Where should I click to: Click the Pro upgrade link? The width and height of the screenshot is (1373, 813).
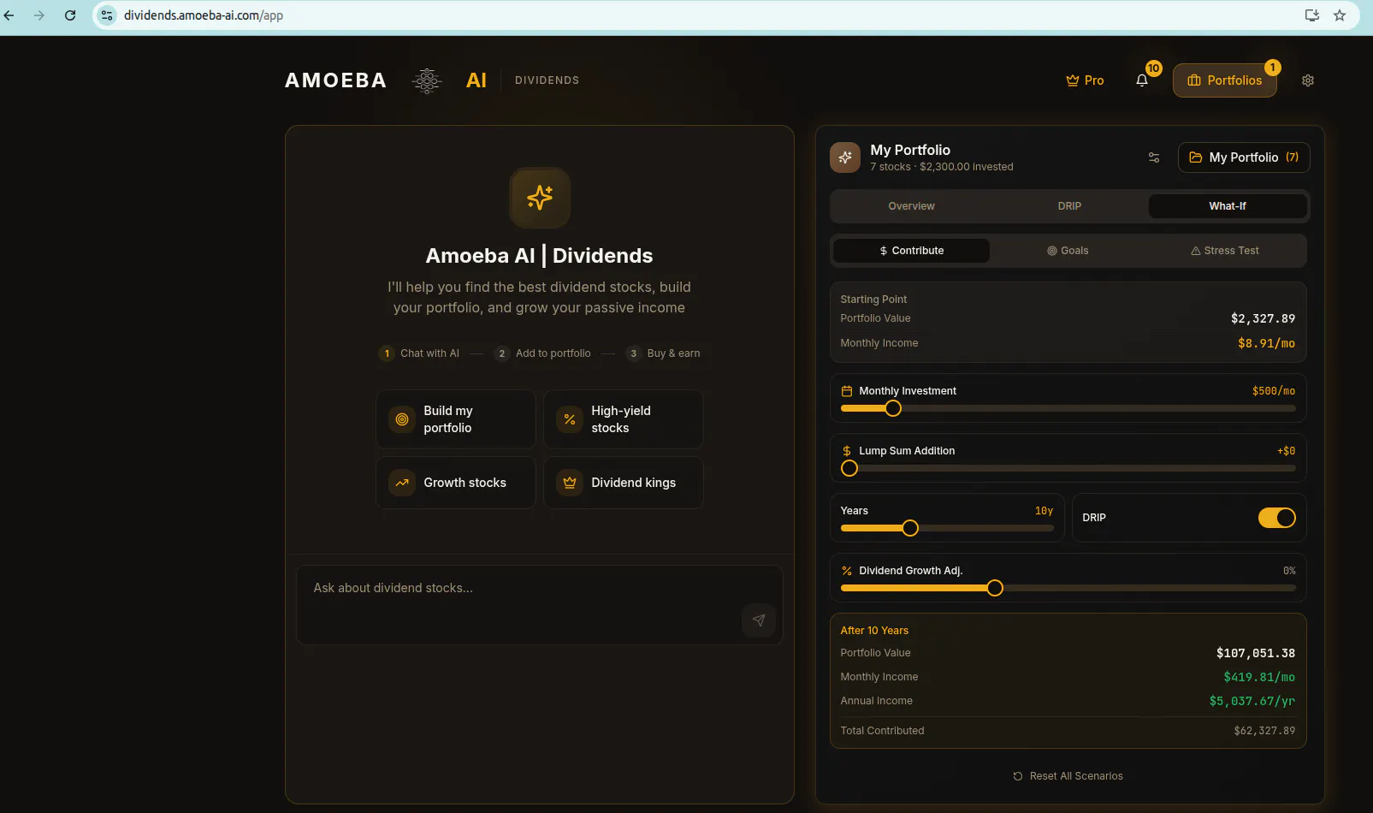[1085, 80]
